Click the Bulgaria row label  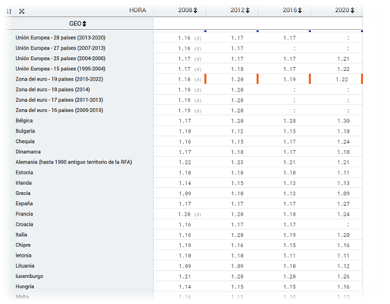coord(25,131)
